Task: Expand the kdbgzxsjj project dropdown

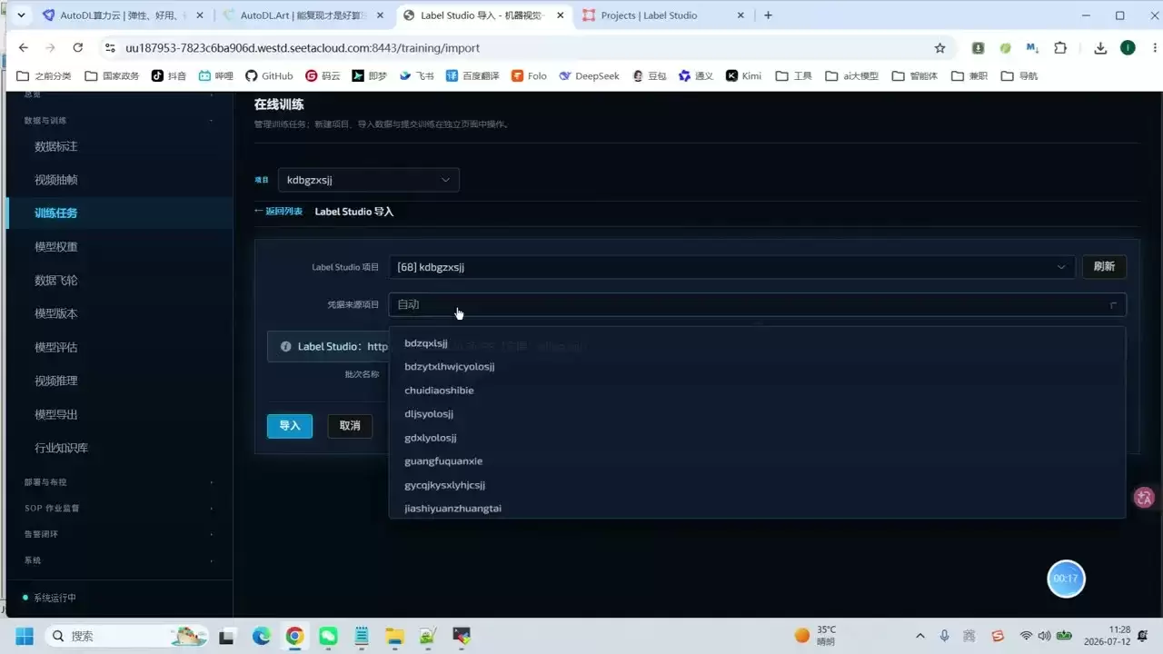Action: click(x=368, y=180)
